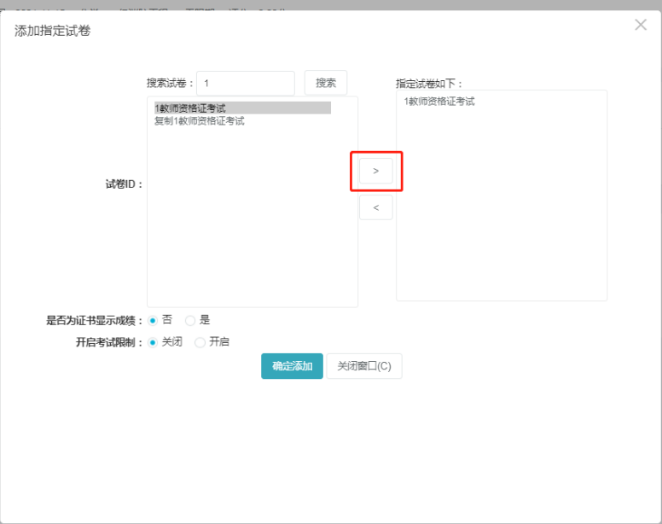Set 开启考试限制 to 关闭
Image resolution: width=662 pixels, height=524 pixels.
(x=154, y=342)
